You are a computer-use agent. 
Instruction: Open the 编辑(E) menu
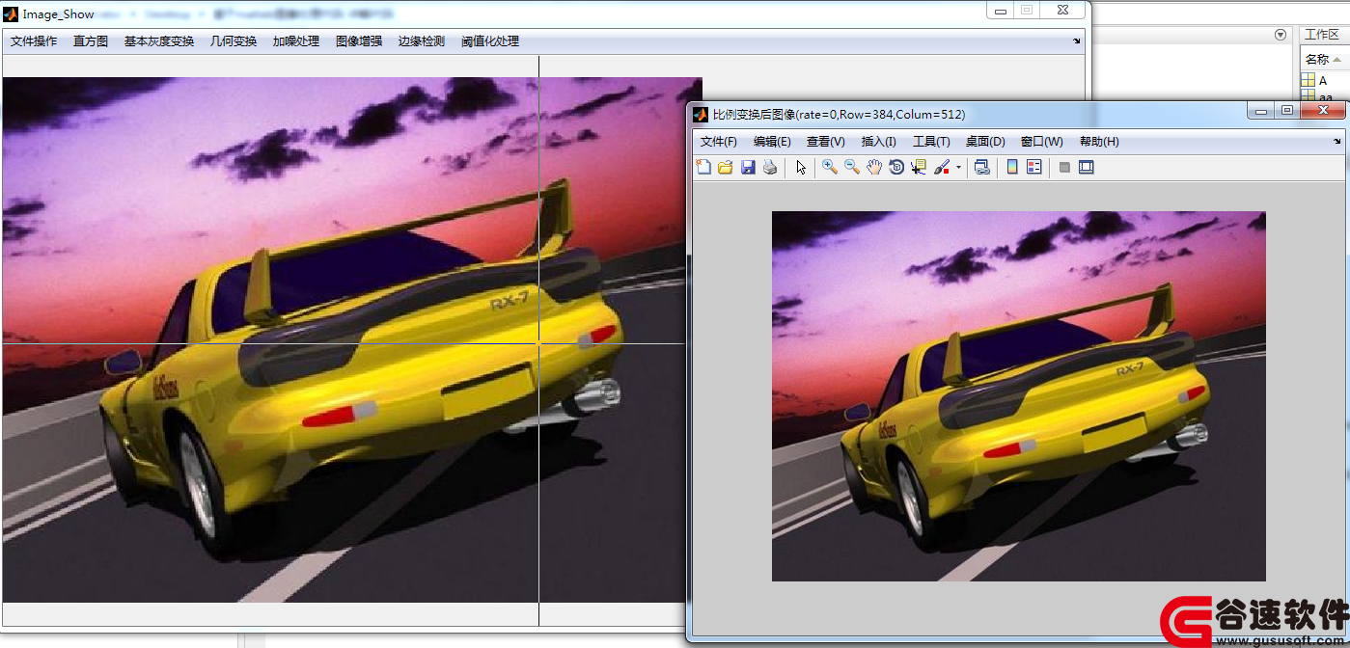(x=772, y=142)
